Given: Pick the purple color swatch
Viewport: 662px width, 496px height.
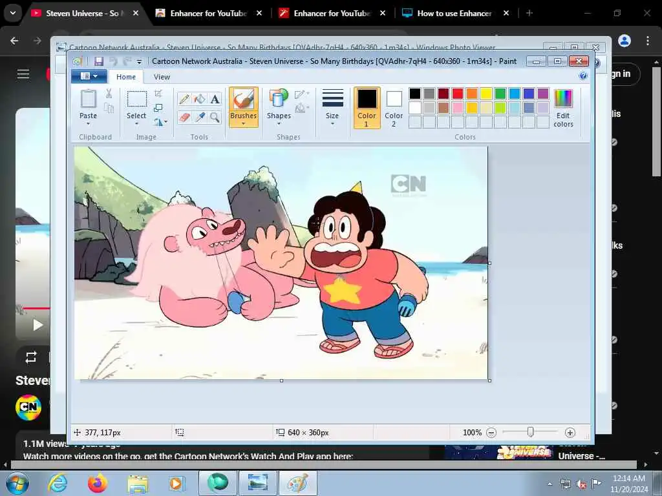Looking at the screenshot, I should 543,93.
